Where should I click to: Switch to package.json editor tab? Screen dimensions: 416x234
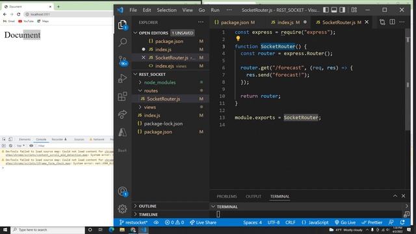tap(235, 23)
